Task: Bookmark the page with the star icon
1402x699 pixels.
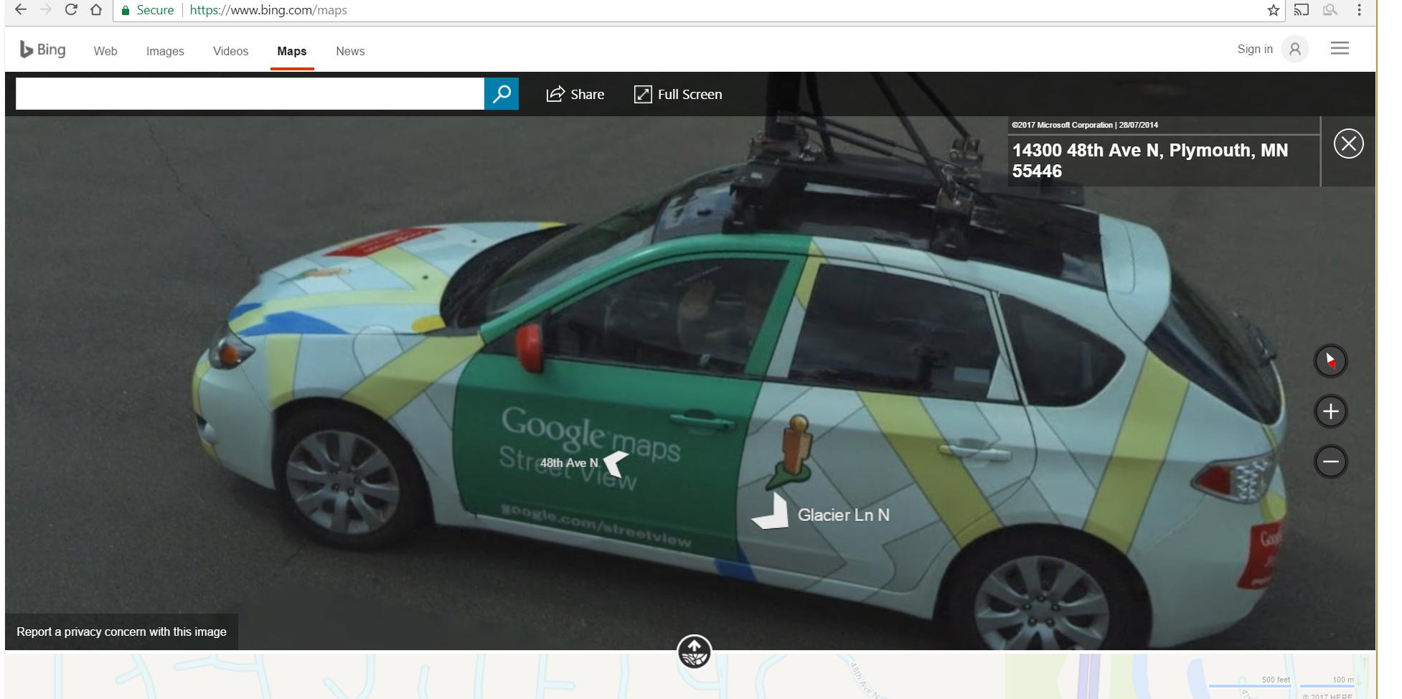Action: click(x=1274, y=10)
